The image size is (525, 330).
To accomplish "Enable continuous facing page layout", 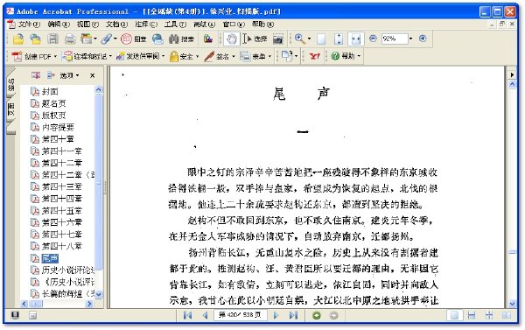I will pyautogui.click(x=489, y=316).
